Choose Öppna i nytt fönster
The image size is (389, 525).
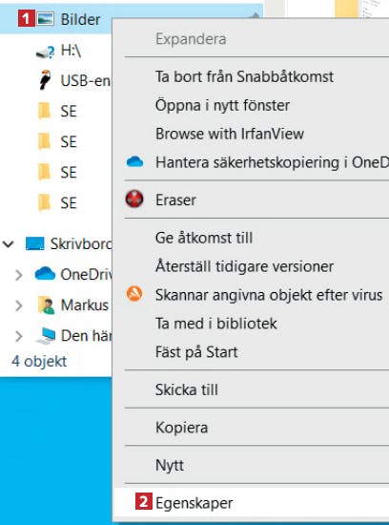point(222,105)
